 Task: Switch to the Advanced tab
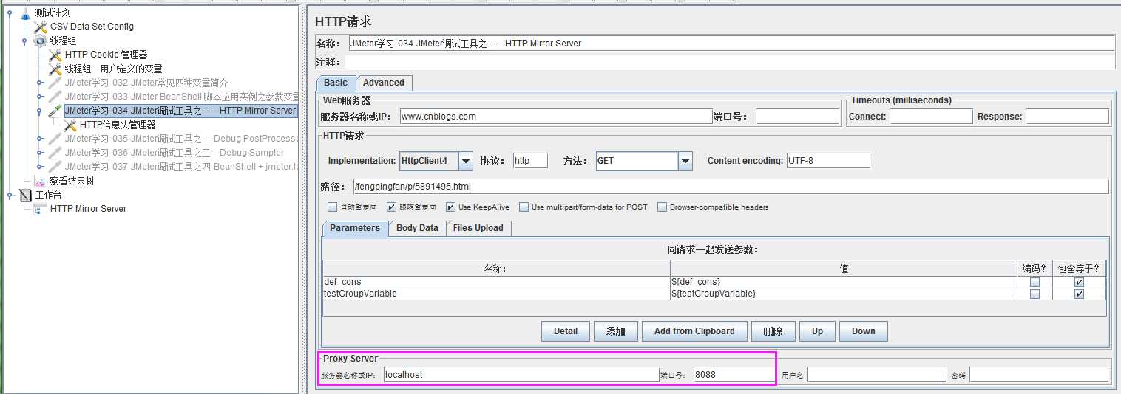[384, 83]
